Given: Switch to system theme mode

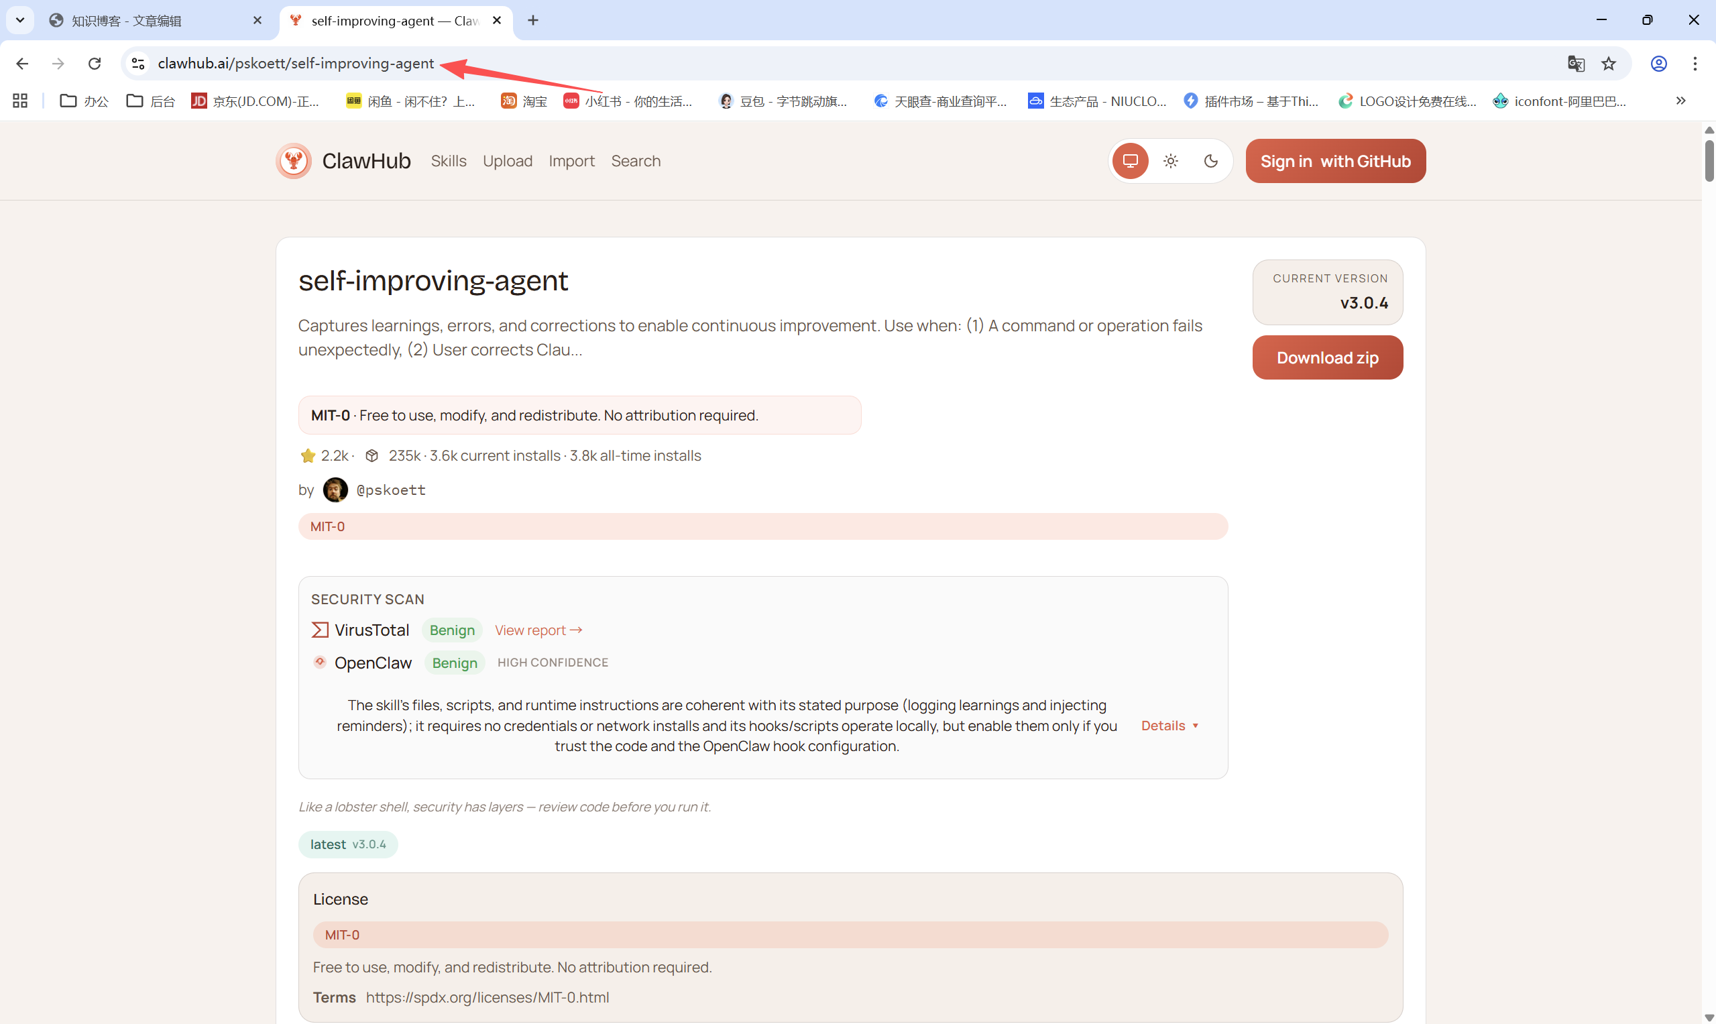Looking at the screenshot, I should coord(1130,161).
